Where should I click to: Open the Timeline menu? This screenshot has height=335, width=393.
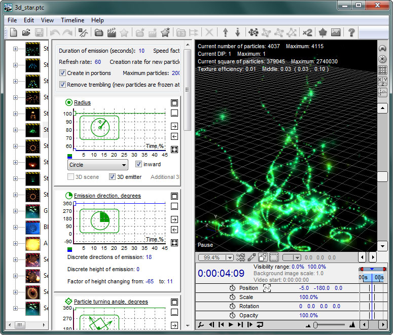tap(73, 20)
